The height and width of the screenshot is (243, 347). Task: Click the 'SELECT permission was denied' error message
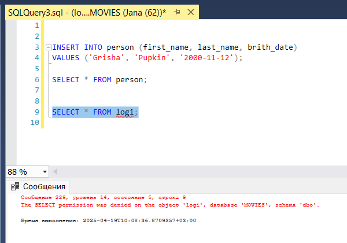170,205
